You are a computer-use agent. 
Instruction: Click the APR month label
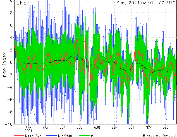tap(28, 127)
